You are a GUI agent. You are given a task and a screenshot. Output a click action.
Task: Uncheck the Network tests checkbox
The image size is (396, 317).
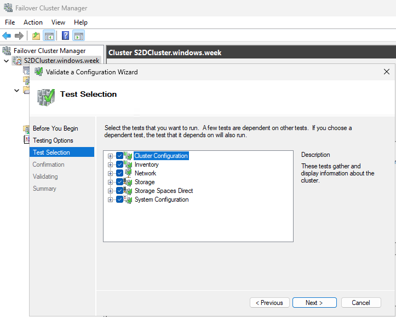(119, 173)
